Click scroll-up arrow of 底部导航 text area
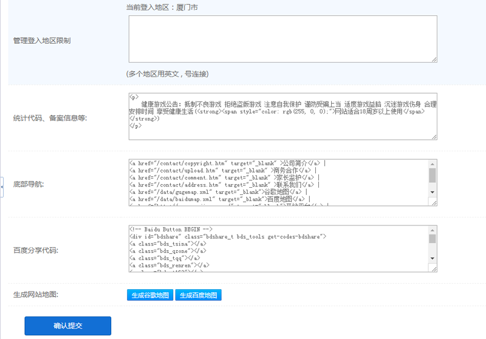Screen dimensions: 486x339 coord(432,163)
